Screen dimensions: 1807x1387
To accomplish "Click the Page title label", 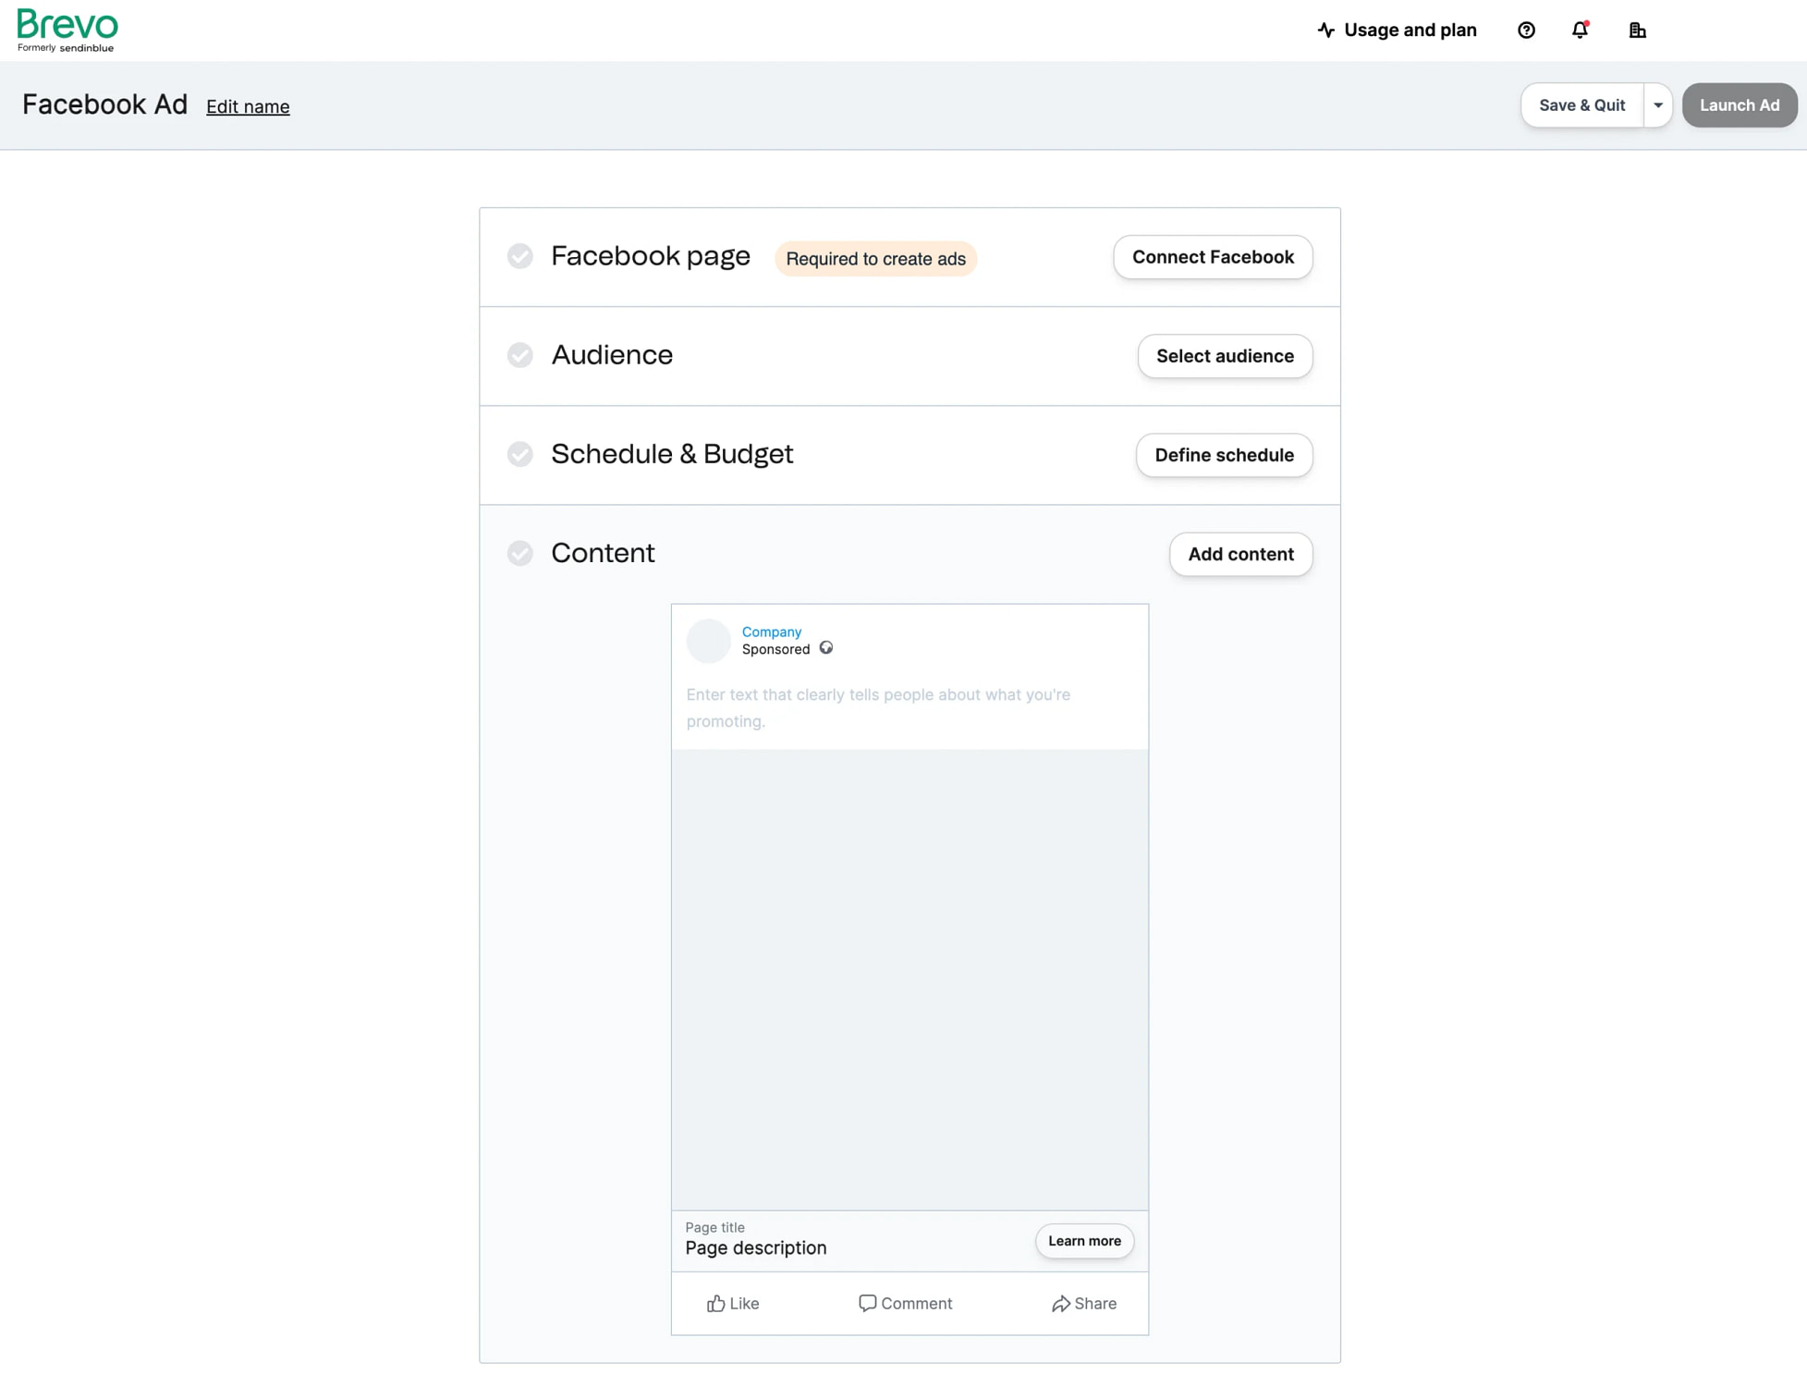I will coord(714,1227).
